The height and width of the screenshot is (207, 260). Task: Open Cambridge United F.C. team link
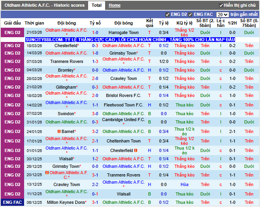(123, 120)
